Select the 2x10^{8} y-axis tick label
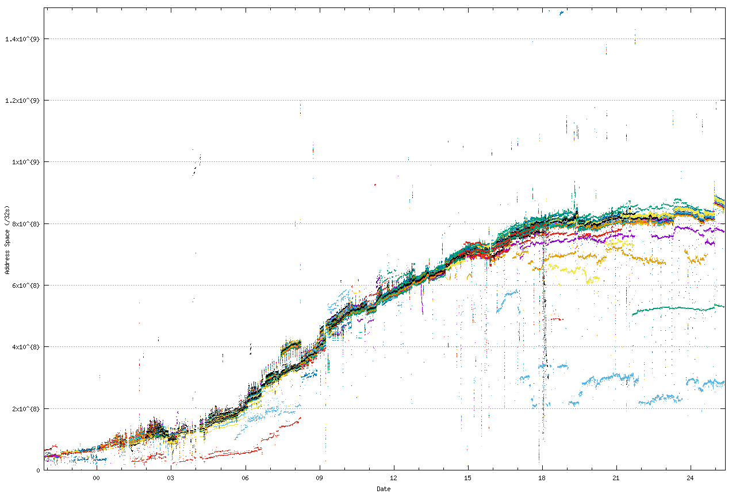736x494 pixels. click(25, 408)
